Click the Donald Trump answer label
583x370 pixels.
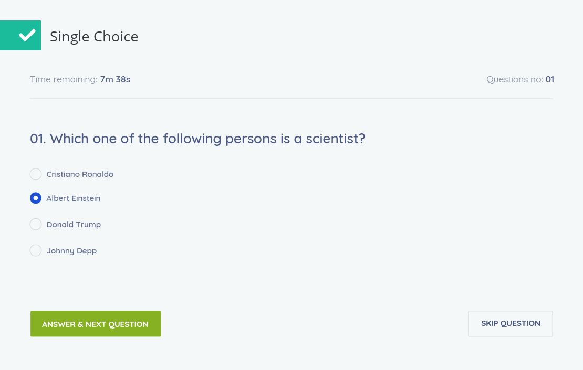[x=74, y=225]
